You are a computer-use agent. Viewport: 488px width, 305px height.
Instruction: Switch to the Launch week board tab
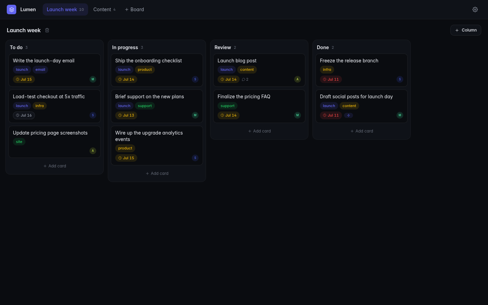pos(65,9)
